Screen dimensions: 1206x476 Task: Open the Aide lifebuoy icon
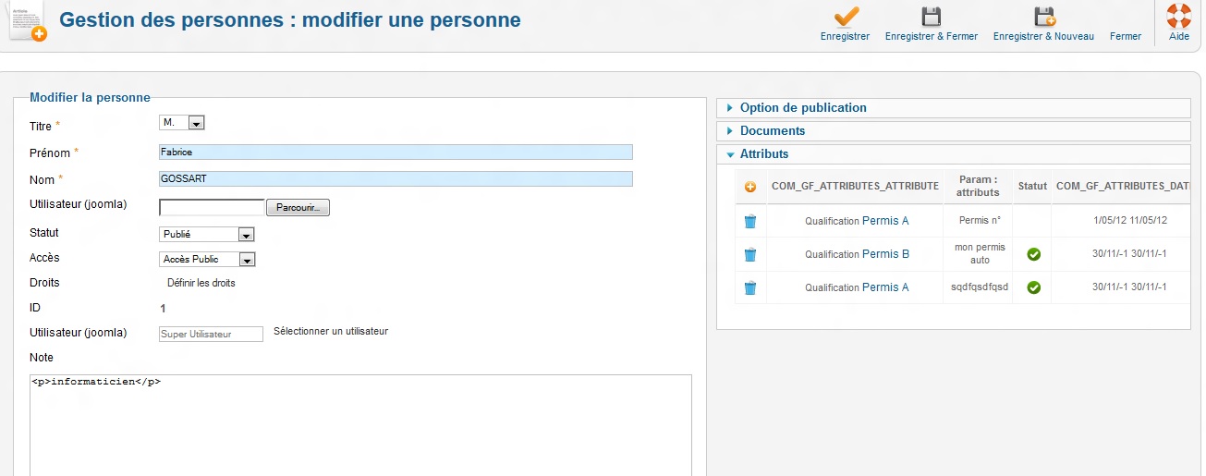pyautogui.click(x=1178, y=17)
